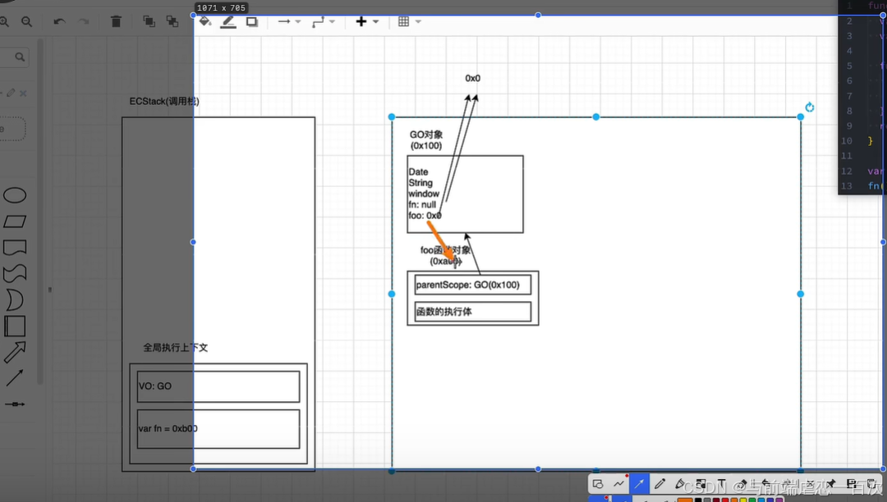The width and height of the screenshot is (887, 502).
Task: Click the '全局执行上下文' label
Action: (176, 348)
